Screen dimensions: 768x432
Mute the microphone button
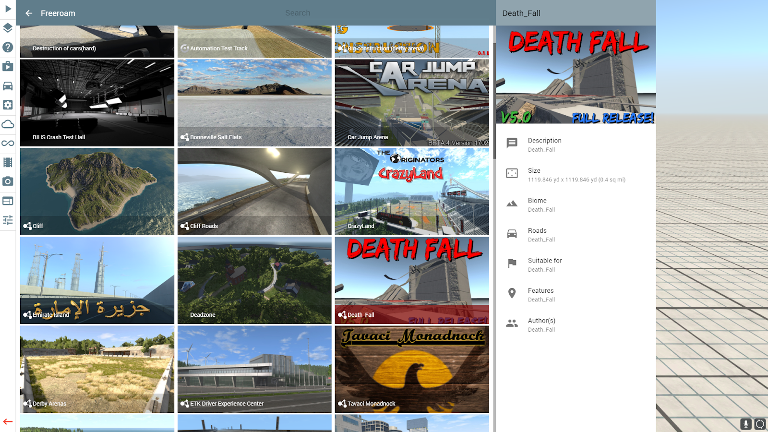(745, 424)
